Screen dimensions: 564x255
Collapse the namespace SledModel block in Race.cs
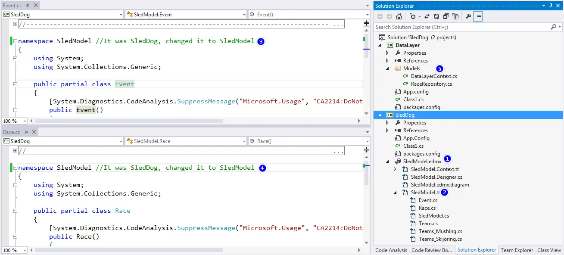[15, 168]
